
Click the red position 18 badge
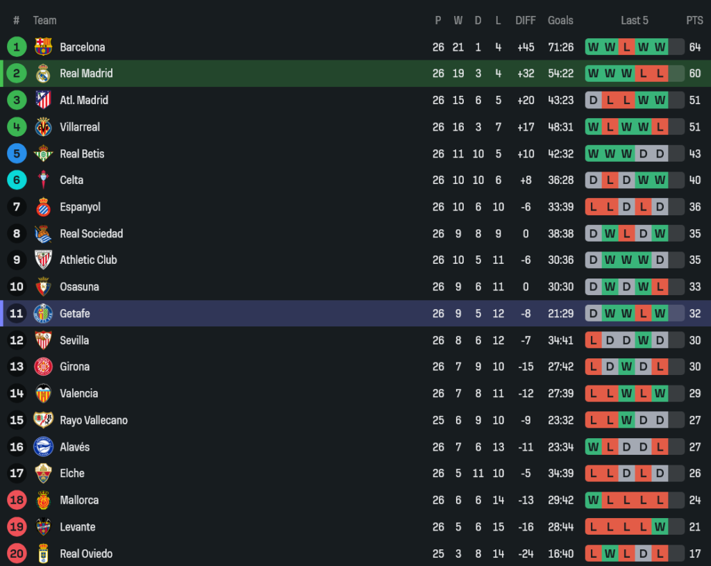click(x=17, y=500)
